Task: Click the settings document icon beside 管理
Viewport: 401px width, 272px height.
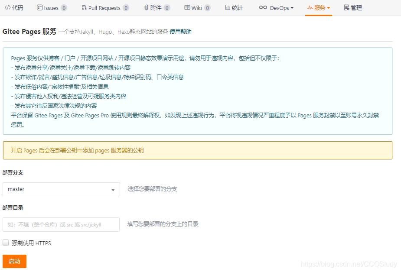Action: (x=346, y=8)
